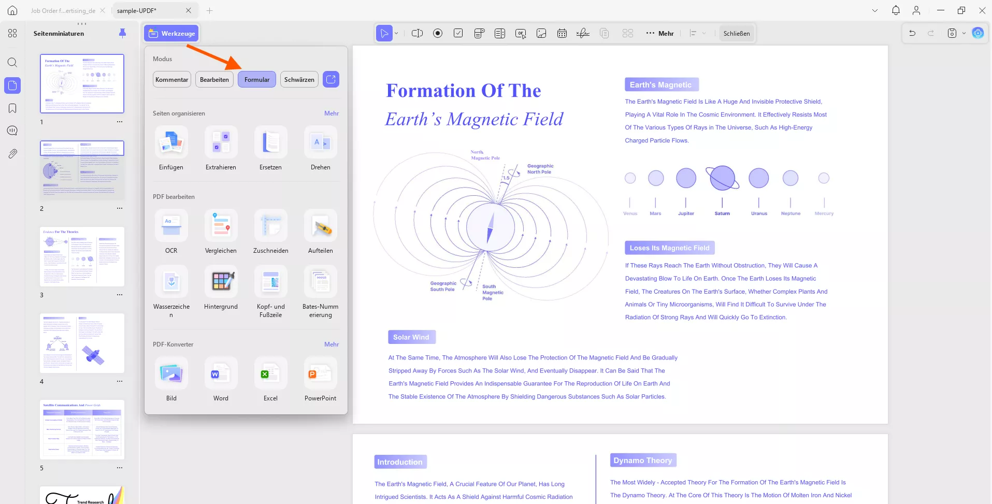Open the comments sidebar panel
The width and height of the screenshot is (992, 504).
pos(12,131)
